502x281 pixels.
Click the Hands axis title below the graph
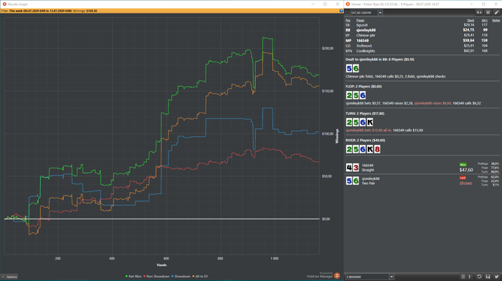point(161,265)
